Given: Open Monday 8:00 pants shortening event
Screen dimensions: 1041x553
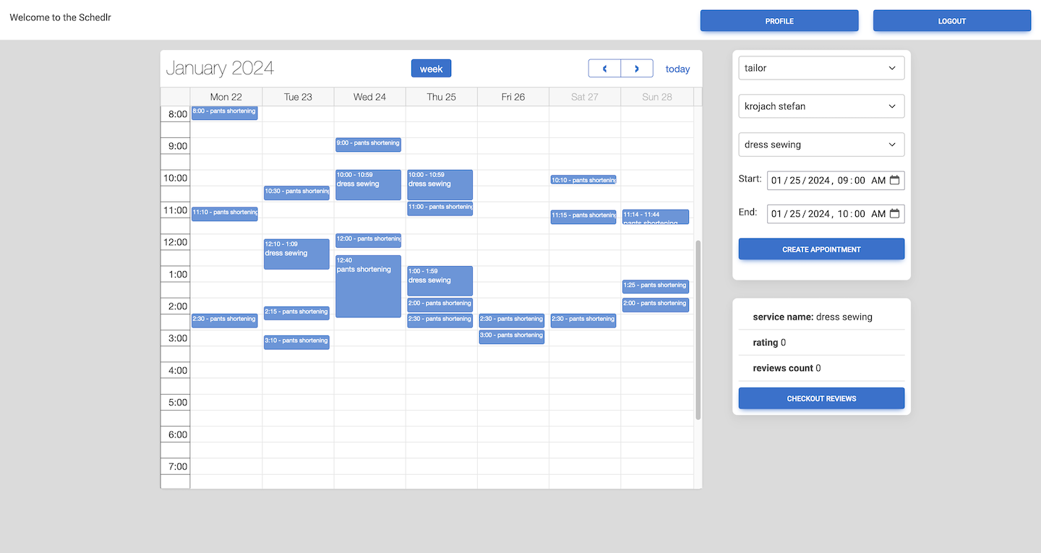Looking at the screenshot, I should coord(224,112).
